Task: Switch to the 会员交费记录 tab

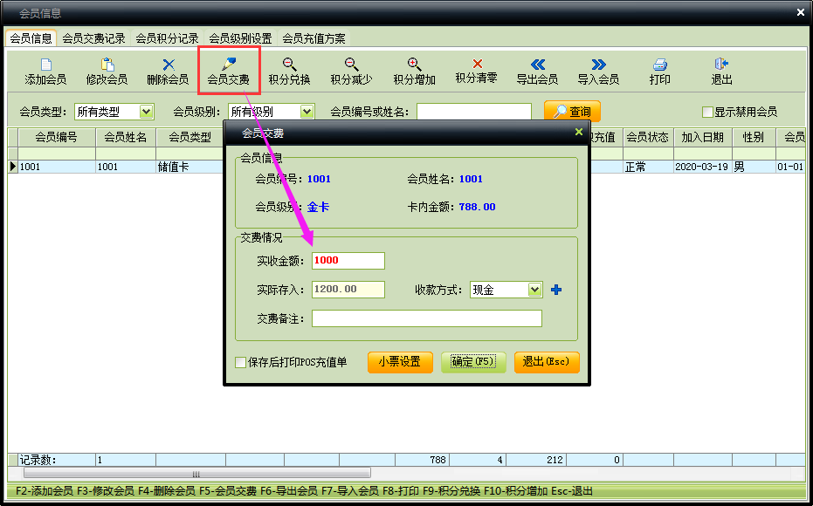Action: tap(93, 38)
